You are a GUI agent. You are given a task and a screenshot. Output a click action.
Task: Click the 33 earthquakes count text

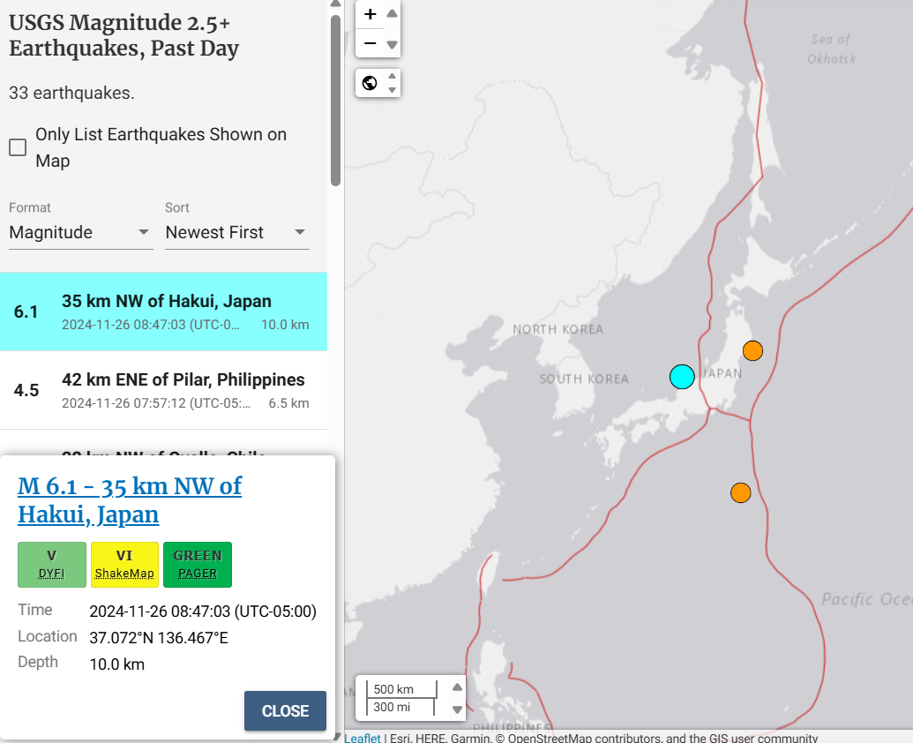pyautogui.click(x=71, y=94)
